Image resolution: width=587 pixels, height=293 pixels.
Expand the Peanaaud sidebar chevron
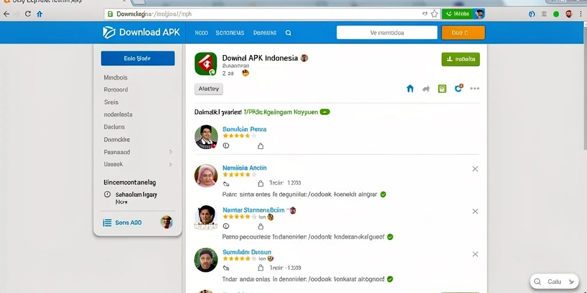(171, 152)
